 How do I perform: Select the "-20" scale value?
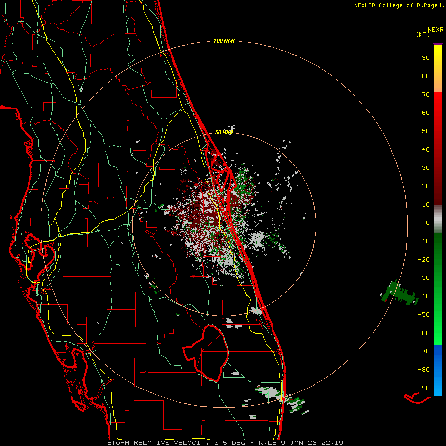[424, 260]
